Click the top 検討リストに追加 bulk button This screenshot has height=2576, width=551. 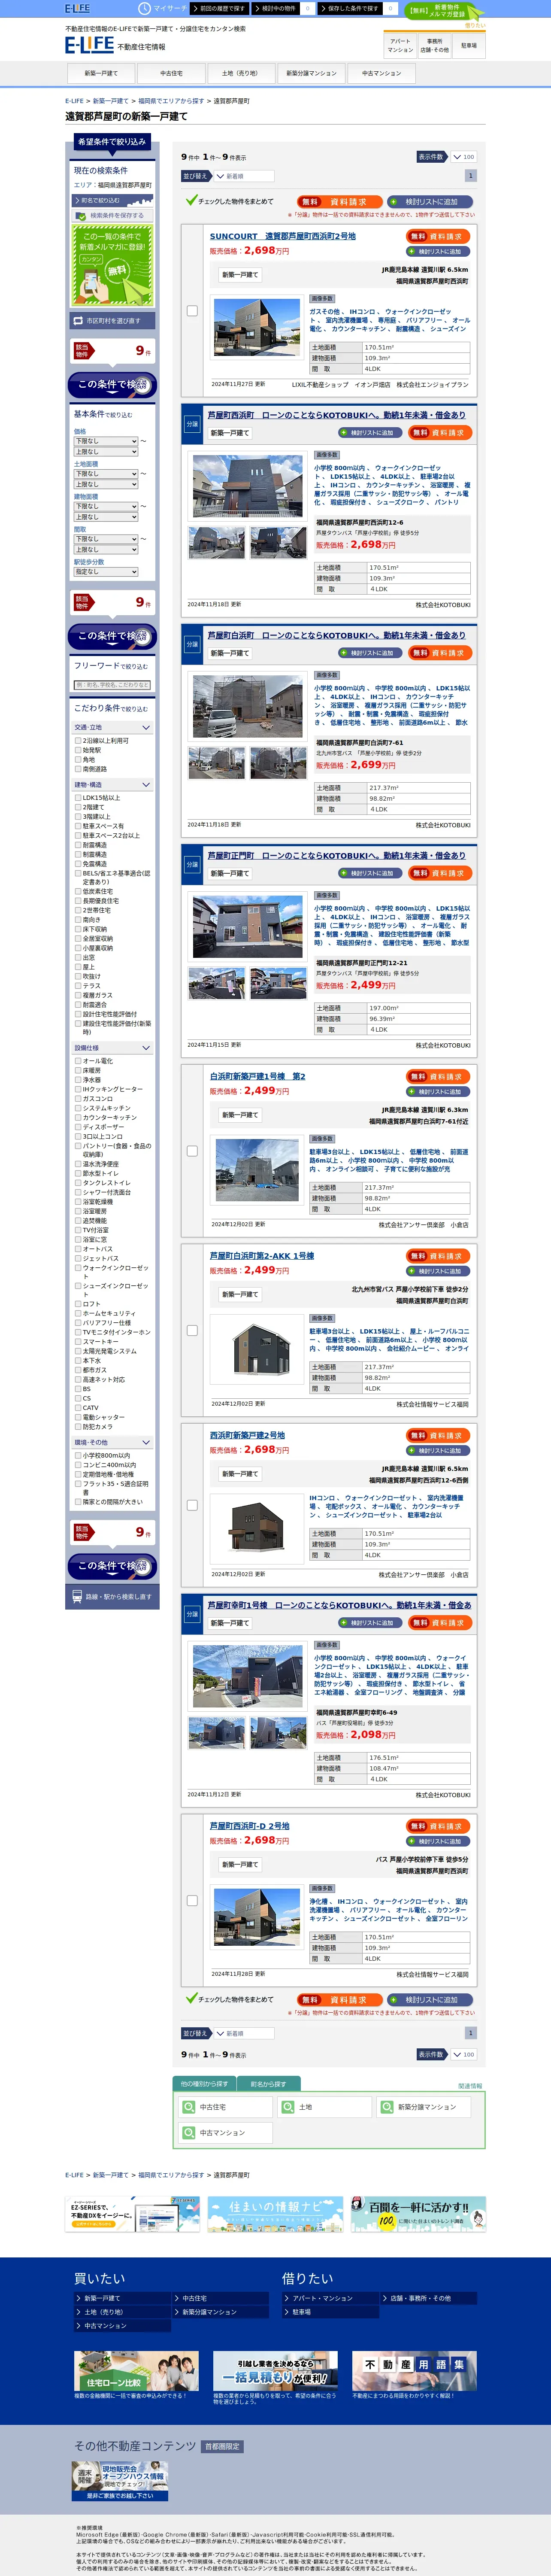pyautogui.click(x=430, y=201)
